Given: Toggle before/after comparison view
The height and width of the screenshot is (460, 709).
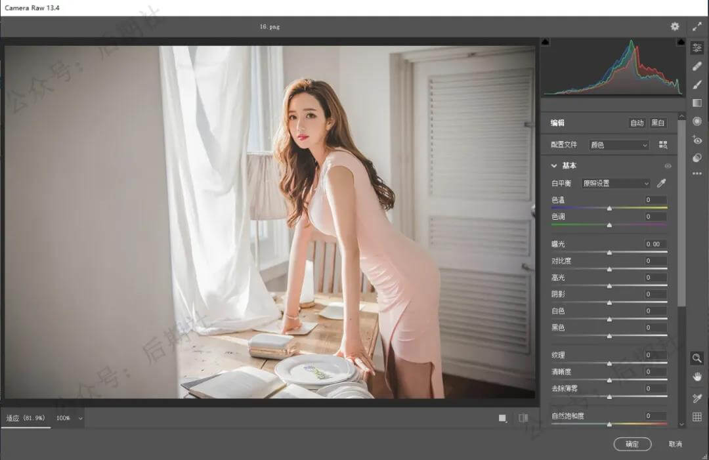Looking at the screenshot, I should pos(523,418).
